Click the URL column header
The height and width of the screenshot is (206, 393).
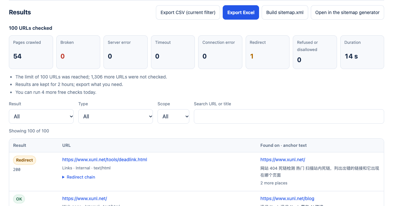point(66,145)
